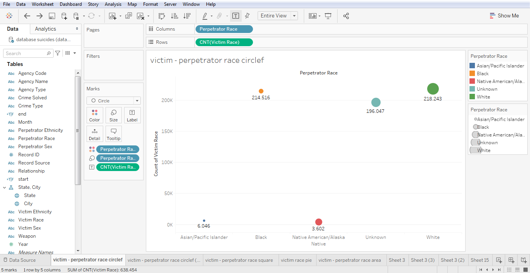
Task: Open the highlight pen icon's dropdown arrow
Action: 211,16
